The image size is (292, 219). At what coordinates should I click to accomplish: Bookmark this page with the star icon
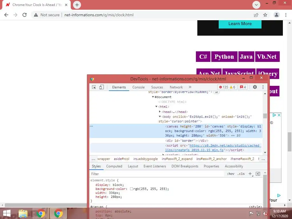pos(265,15)
